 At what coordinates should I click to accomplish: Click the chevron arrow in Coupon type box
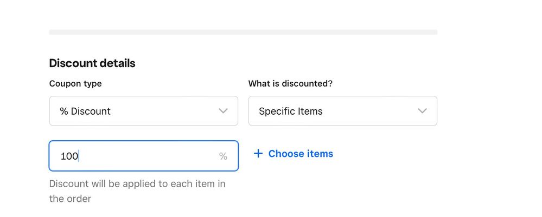click(223, 111)
